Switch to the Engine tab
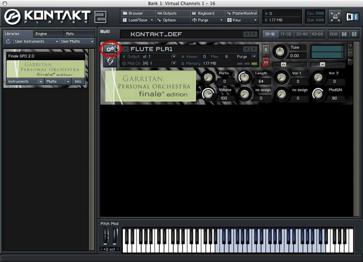Image resolution: width=363 pixels, height=262 pixels. [41, 34]
